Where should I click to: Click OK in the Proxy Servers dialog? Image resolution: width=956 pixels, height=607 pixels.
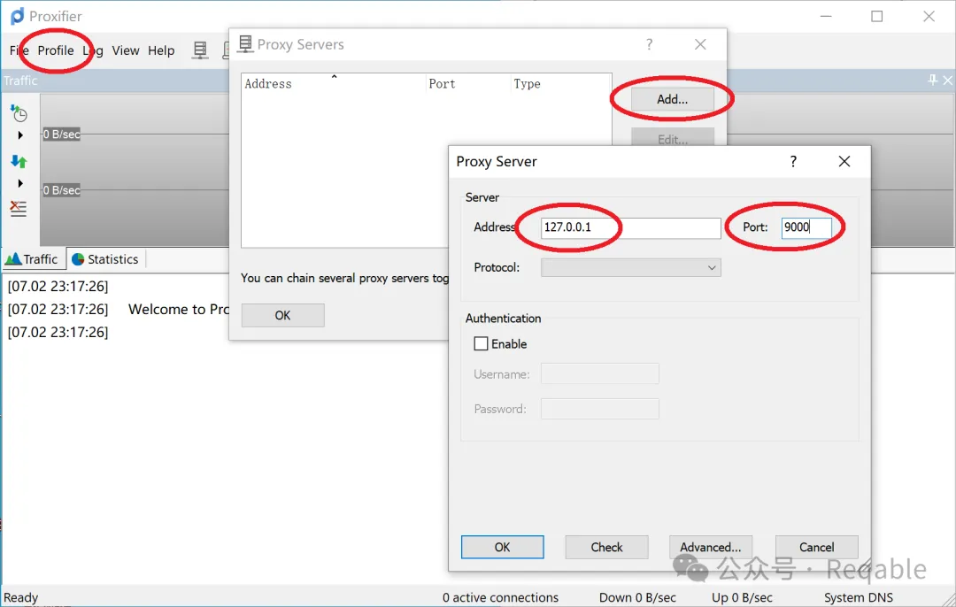pyautogui.click(x=283, y=315)
